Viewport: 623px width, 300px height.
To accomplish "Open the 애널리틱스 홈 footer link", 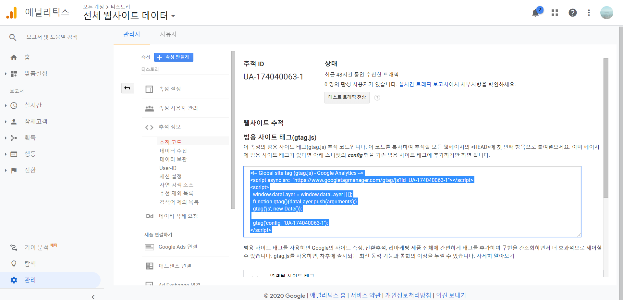I will point(328,295).
